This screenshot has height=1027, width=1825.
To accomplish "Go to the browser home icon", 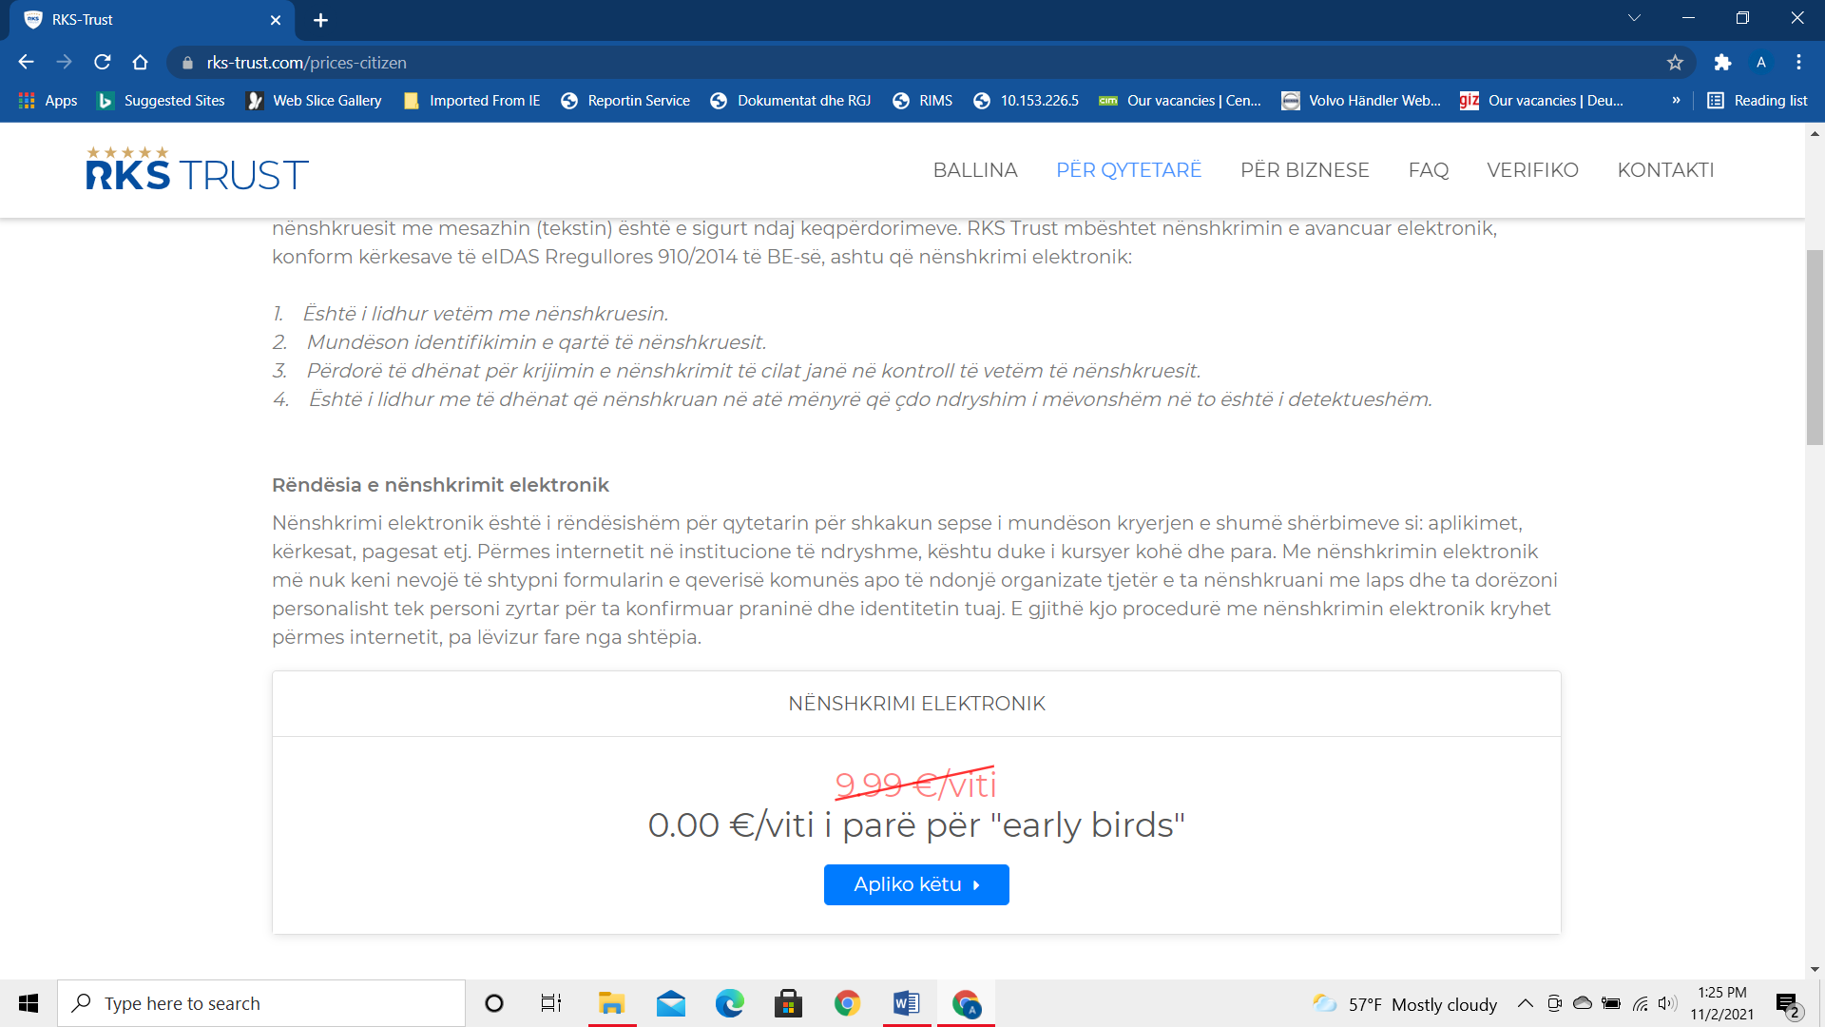I will click(x=140, y=62).
